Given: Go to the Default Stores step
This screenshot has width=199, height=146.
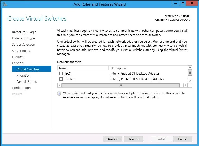Looking at the screenshot, I should pyautogui.click(x=27, y=82).
